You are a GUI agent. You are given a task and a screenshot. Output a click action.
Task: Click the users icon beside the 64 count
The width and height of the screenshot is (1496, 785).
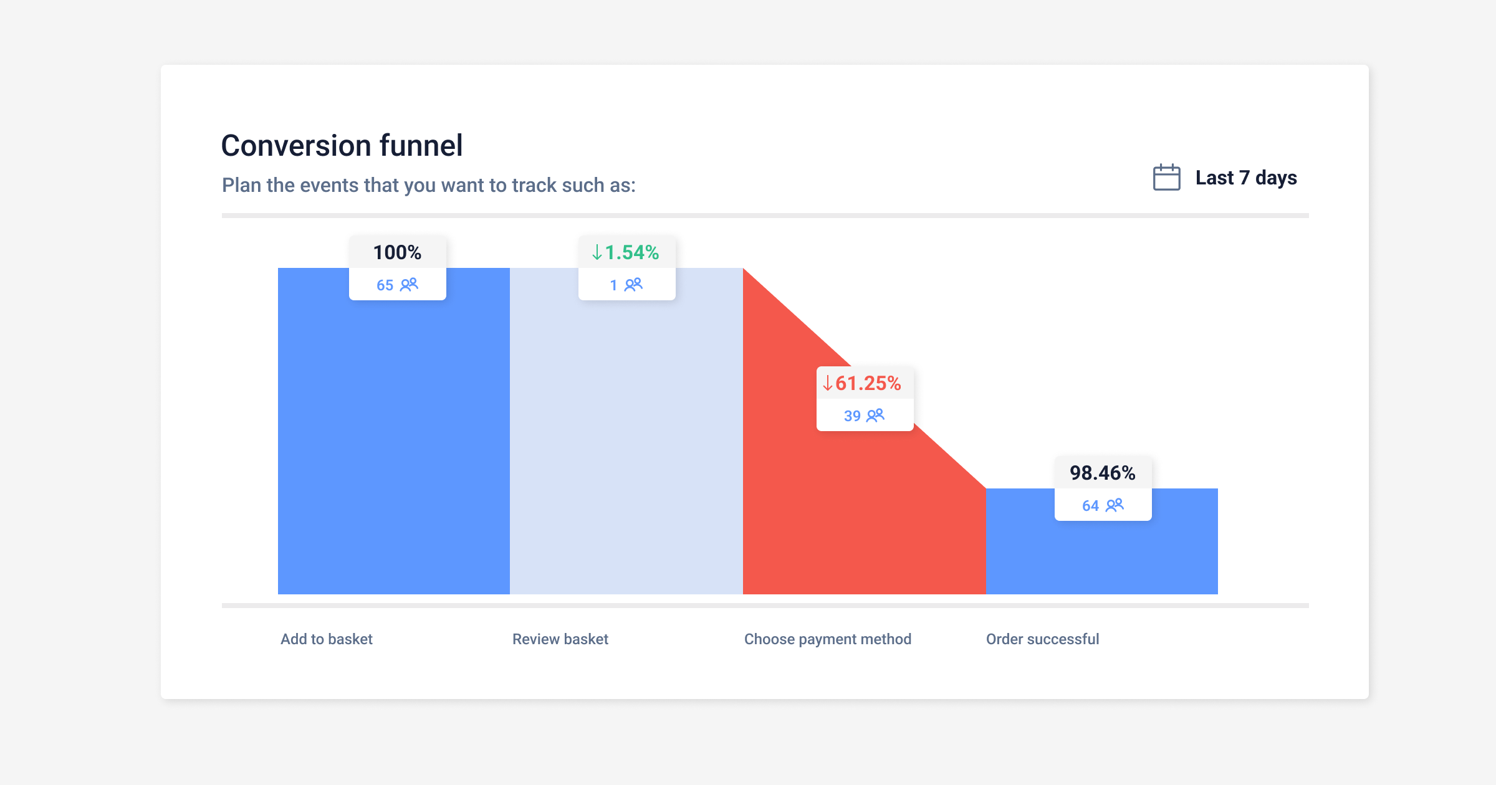(1115, 506)
